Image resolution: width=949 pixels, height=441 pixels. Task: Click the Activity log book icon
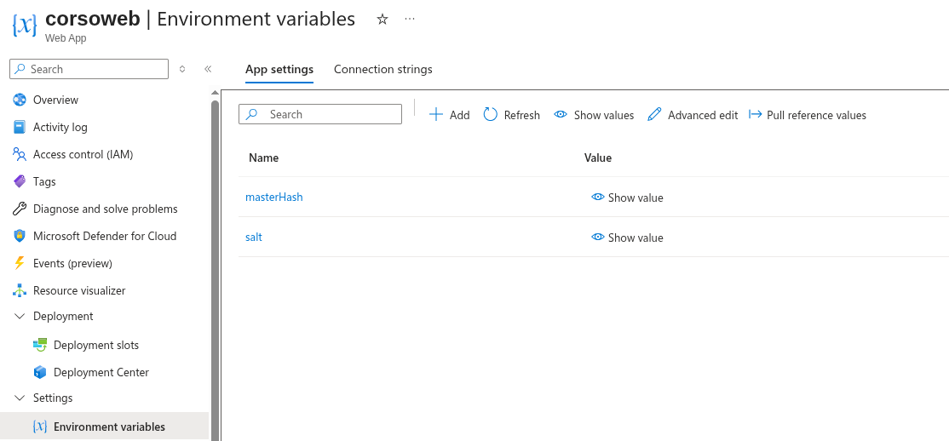20,127
